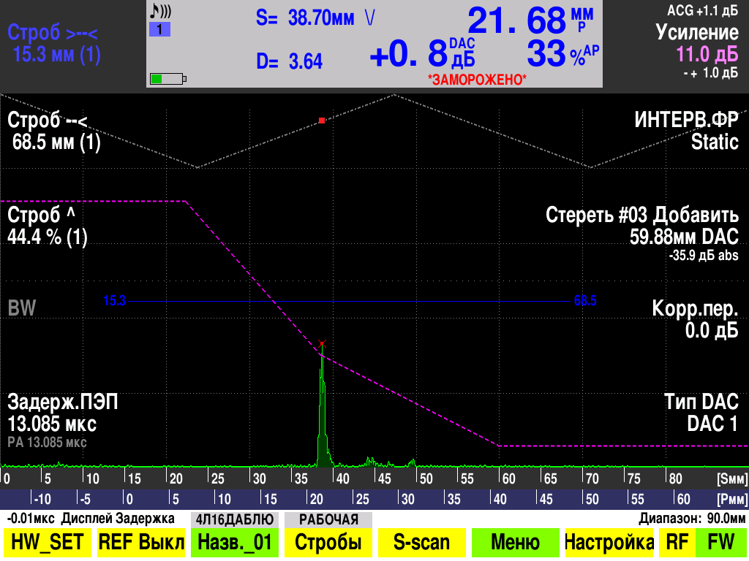Open the Настройка settings
The image size is (749, 561).
pyautogui.click(x=609, y=543)
